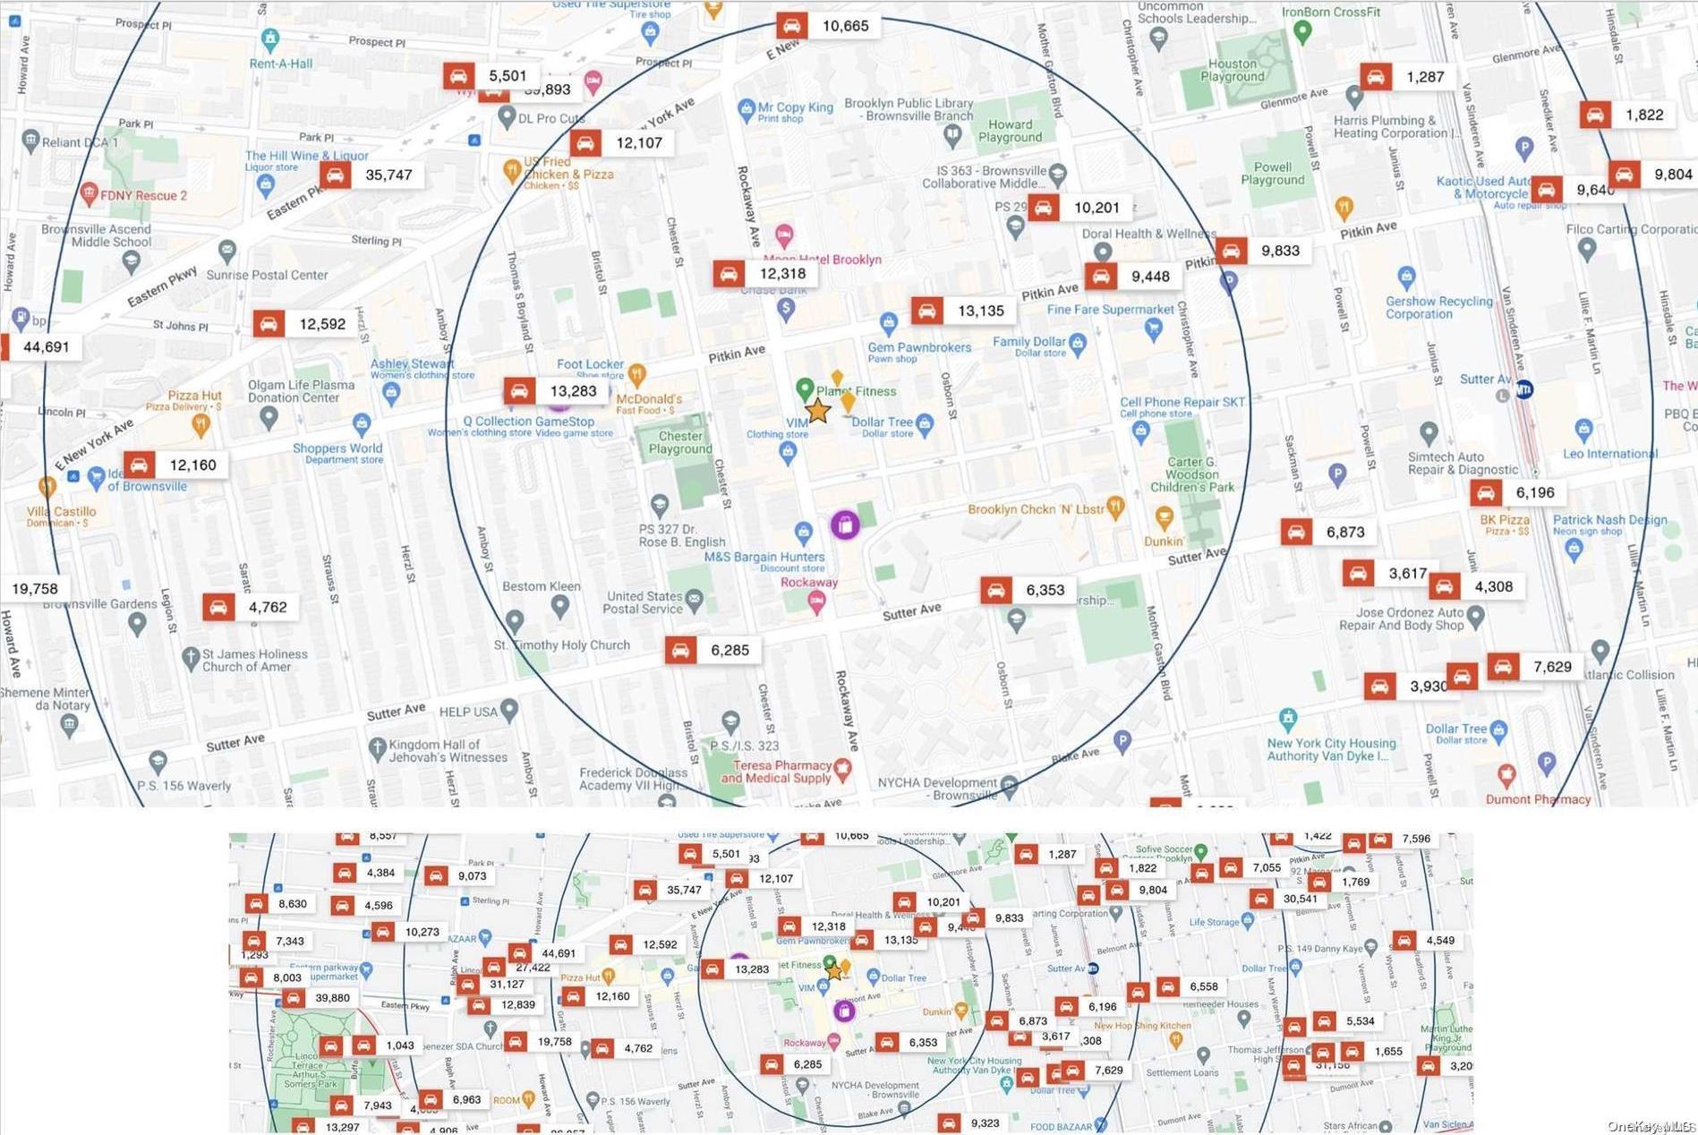Click the 5,534 marker in the lower map
The height and width of the screenshot is (1135, 1698).
(1349, 1021)
